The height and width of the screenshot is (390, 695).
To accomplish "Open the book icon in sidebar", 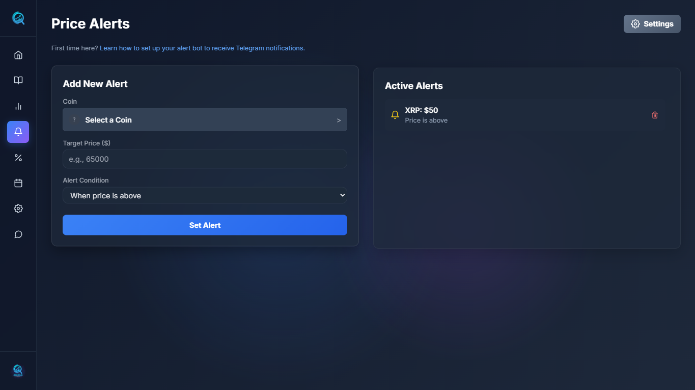I will point(18,80).
